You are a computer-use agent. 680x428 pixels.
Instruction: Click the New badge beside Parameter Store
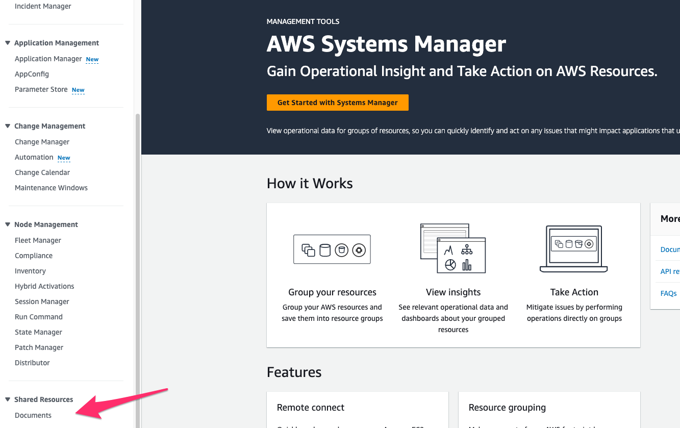pyautogui.click(x=78, y=90)
